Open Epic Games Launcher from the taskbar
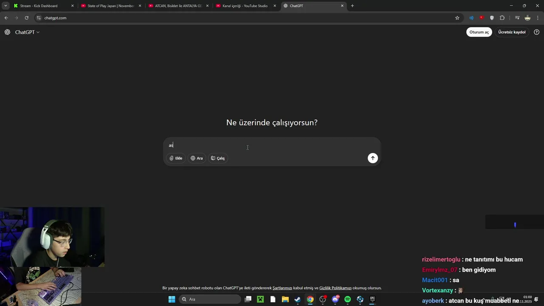This screenshot has width=544, height=306. [373, 299]
